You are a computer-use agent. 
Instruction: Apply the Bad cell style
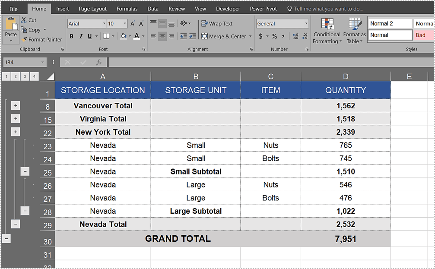[x=420, y=35]
